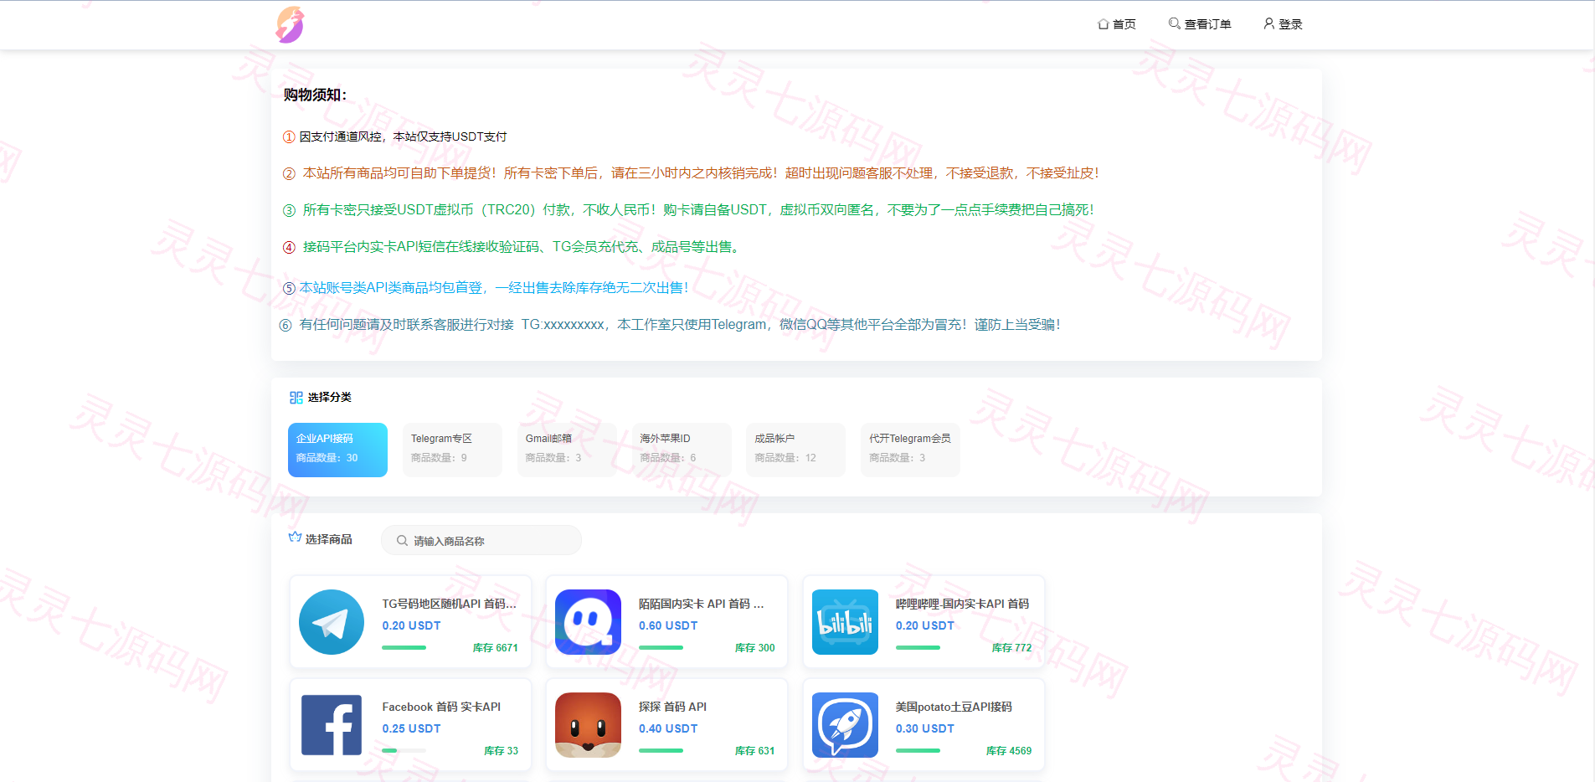Click the 购物须知 heading

click(x=315, y=95)
